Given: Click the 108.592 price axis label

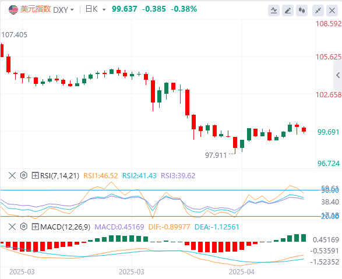Looking at the screenshot, I should 329,24.
